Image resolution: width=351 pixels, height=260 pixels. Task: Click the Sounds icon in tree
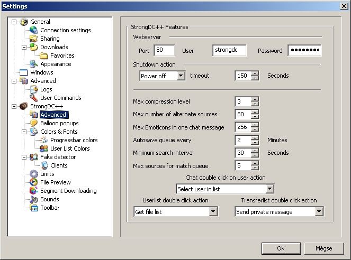click(x=34, y=199)
